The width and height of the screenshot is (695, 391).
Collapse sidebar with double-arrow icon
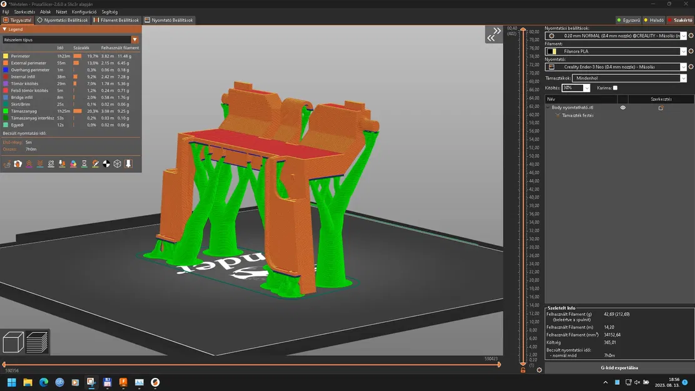(494, 34)
